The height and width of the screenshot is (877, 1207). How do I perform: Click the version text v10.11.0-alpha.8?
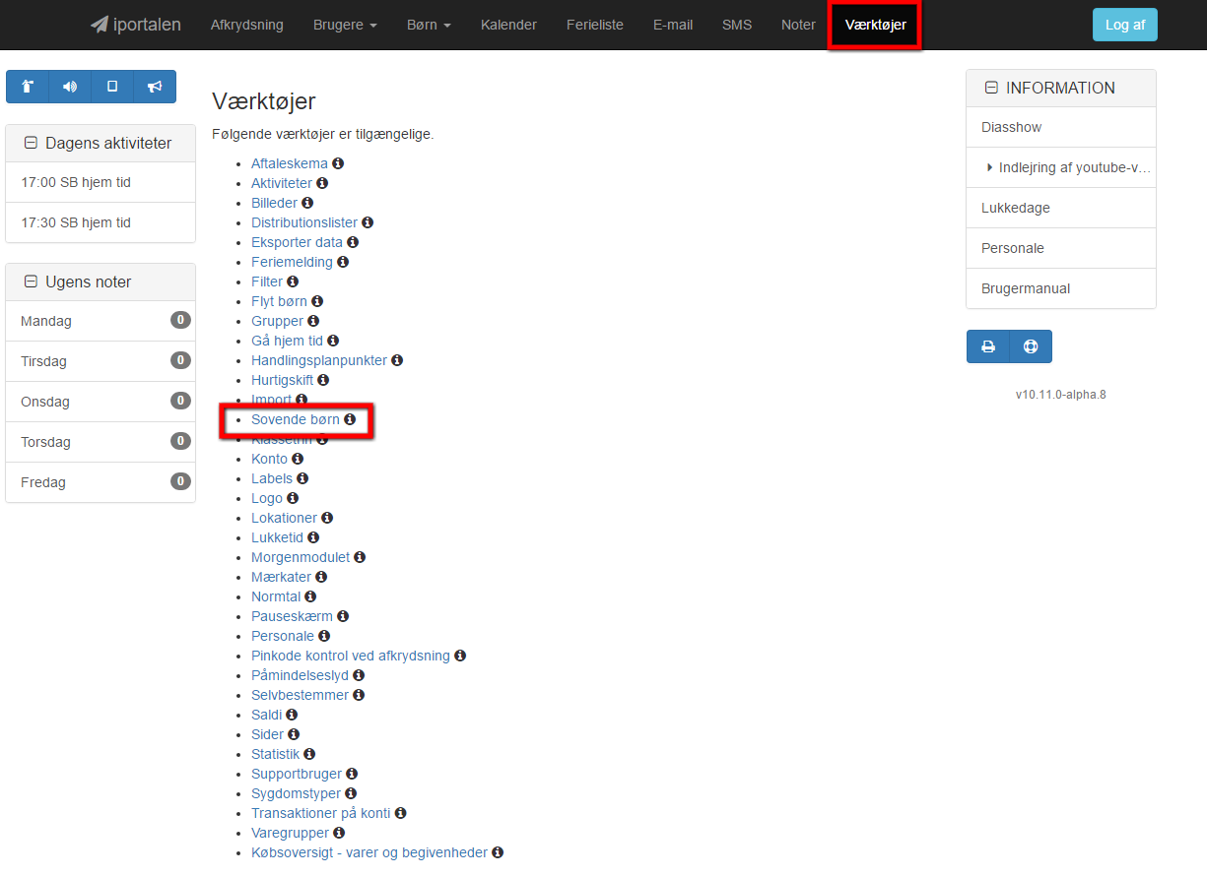(1061, 395)
